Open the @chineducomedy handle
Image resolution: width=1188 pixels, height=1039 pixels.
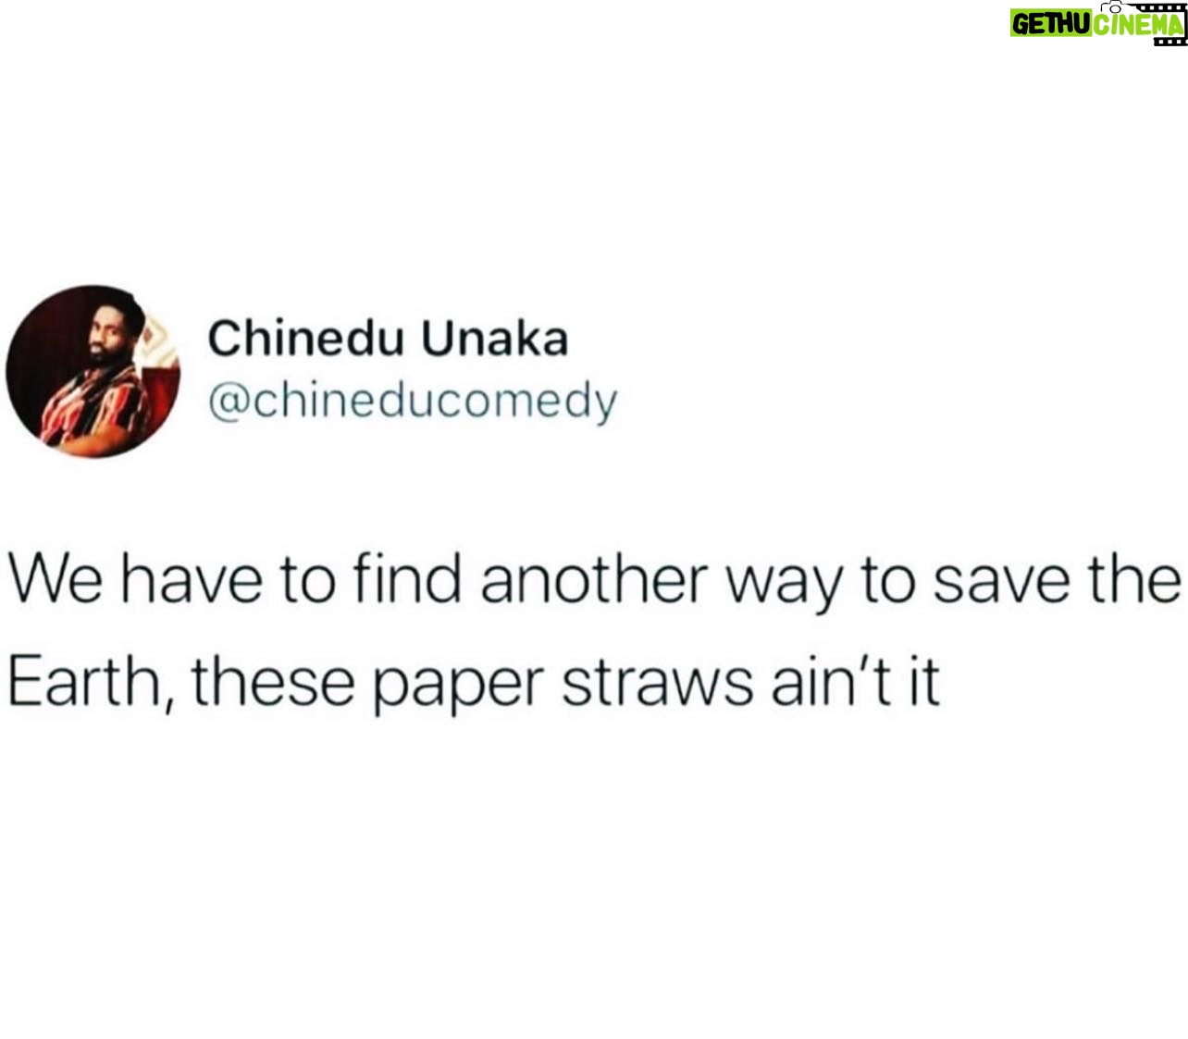point(412,402)
